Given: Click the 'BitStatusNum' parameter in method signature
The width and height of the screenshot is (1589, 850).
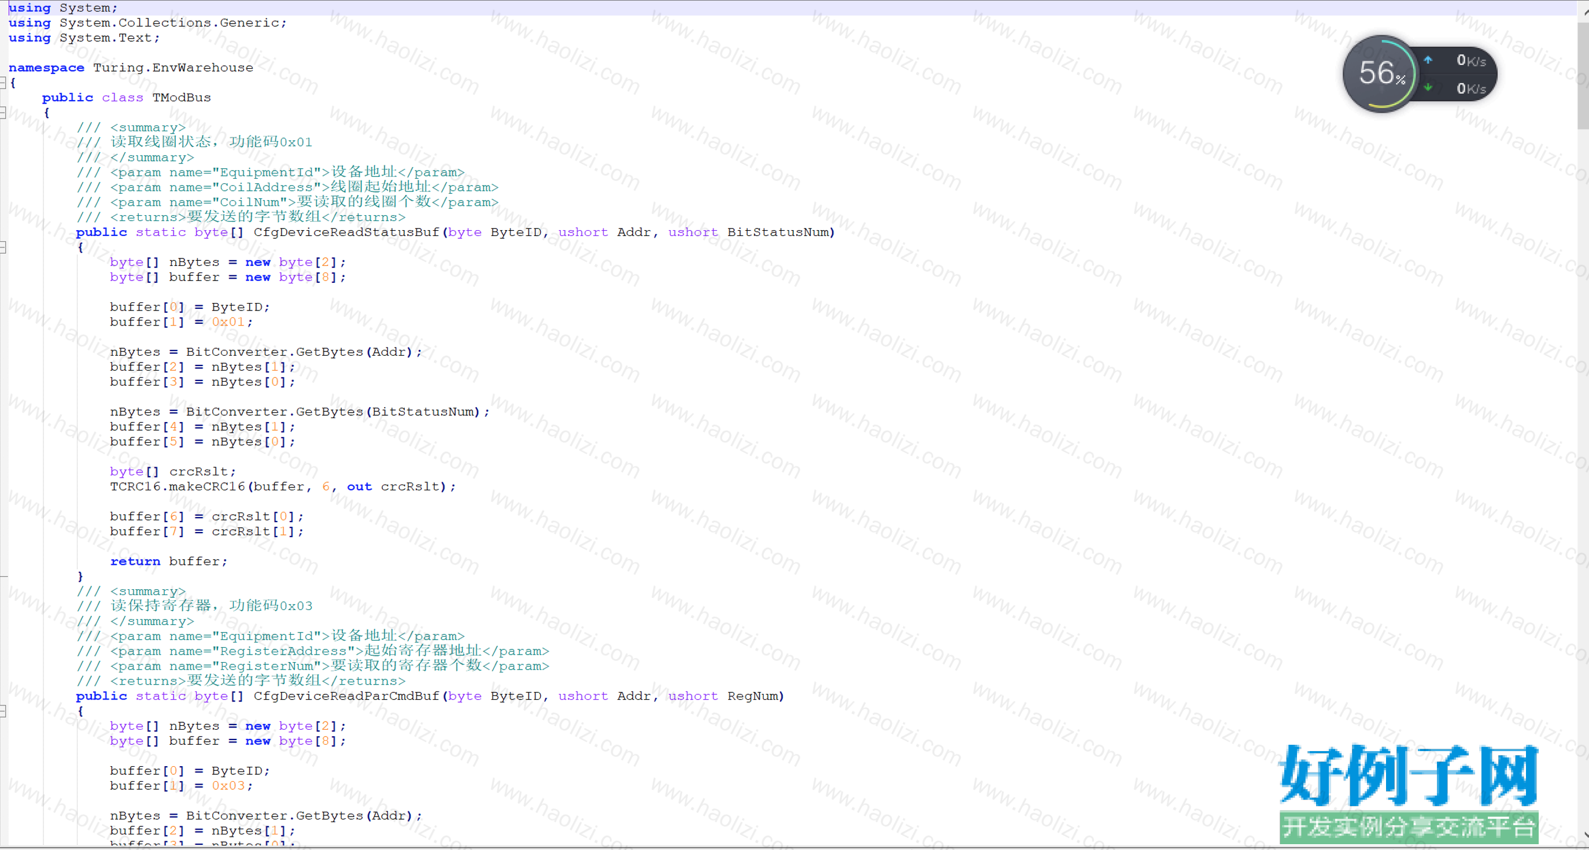Looking at the screenshot, I should 778,232.
